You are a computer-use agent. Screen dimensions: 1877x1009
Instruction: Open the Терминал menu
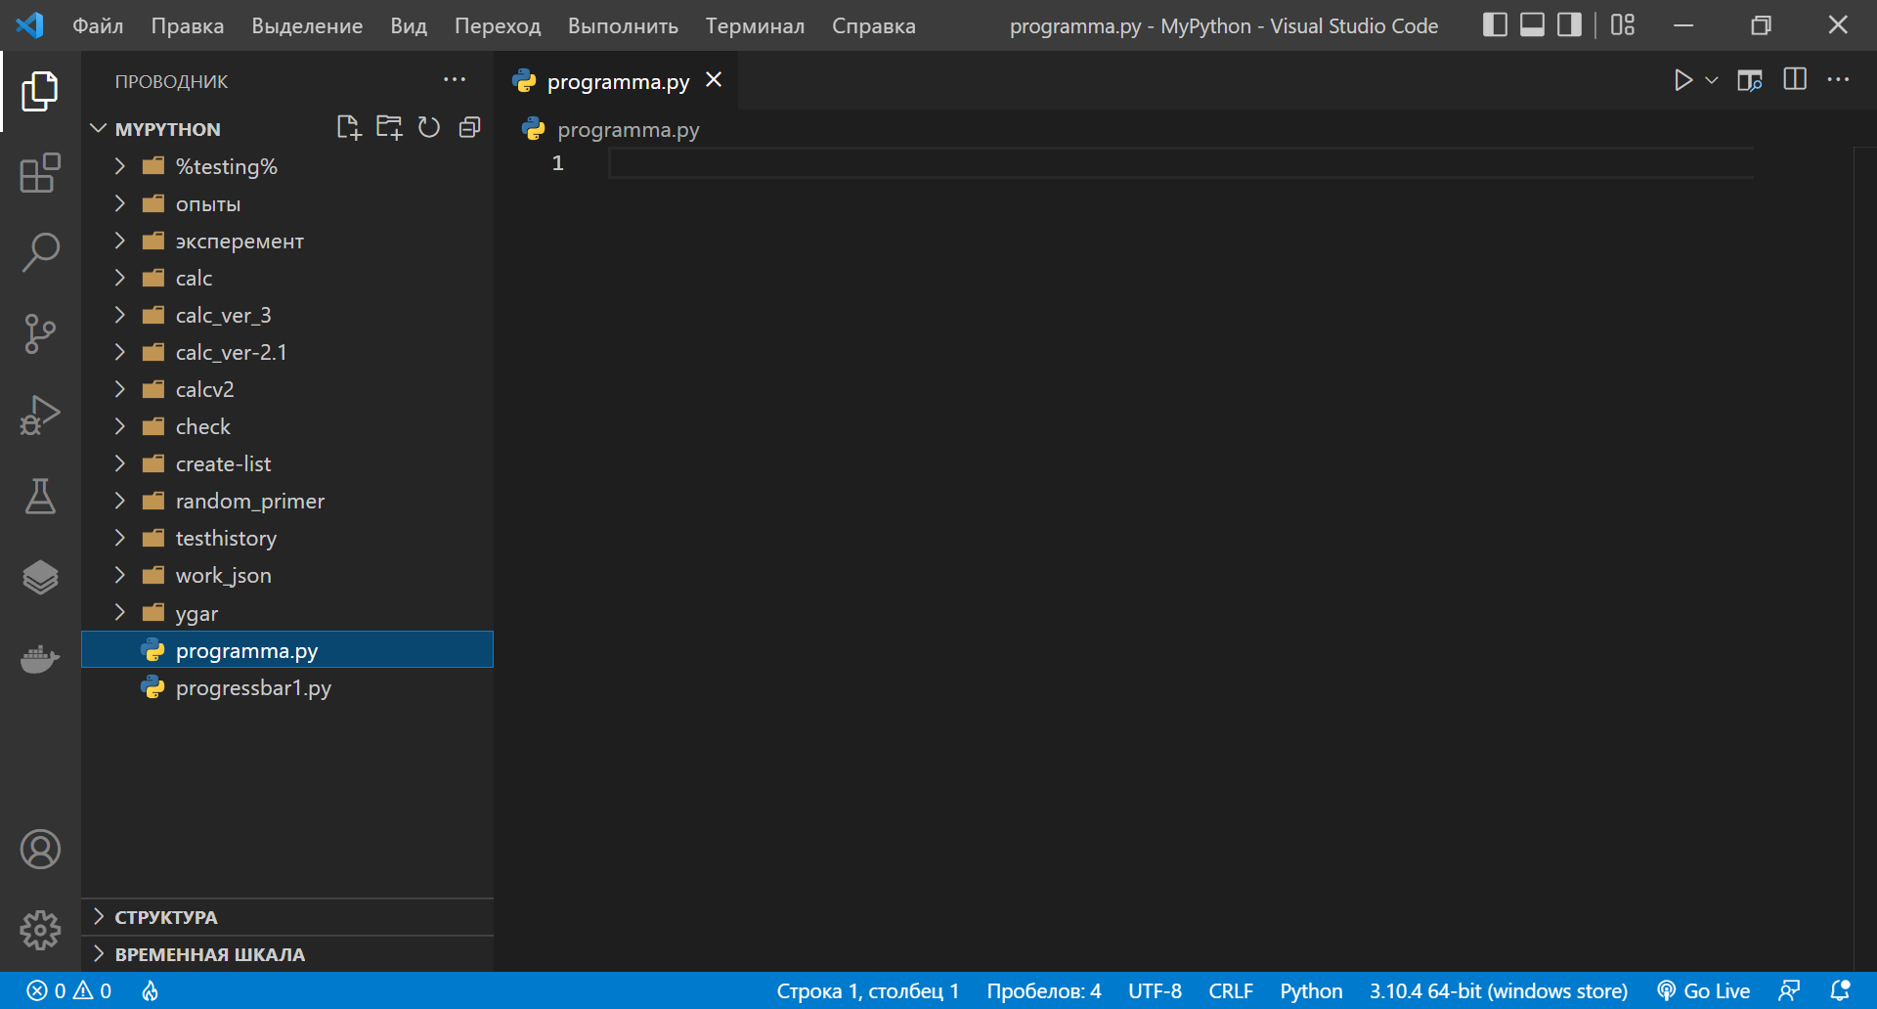coord(755,26)
